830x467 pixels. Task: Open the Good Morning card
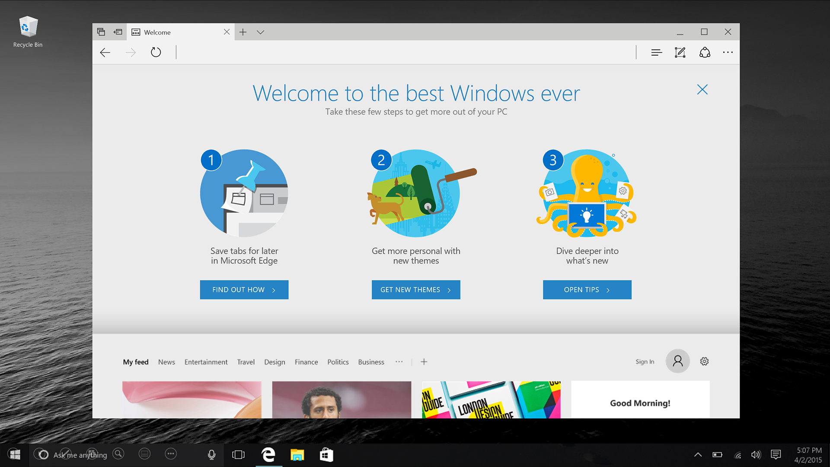(640, 400)
